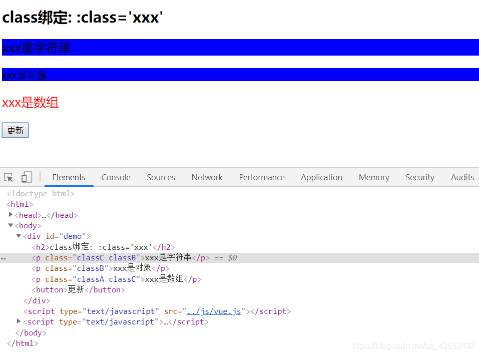Open the Sources tab
This screenshot has width=479, height=355.
(x=161, y=177)
